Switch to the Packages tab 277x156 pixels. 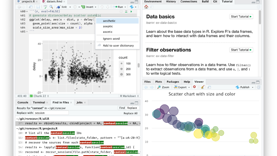pos(173,82)
